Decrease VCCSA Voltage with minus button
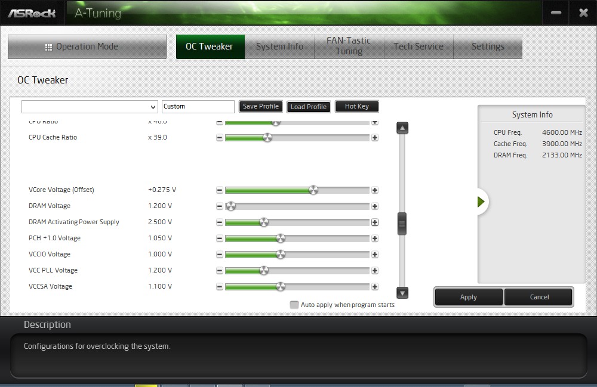Screen dimensions: 597x387 tap(219, 287)
